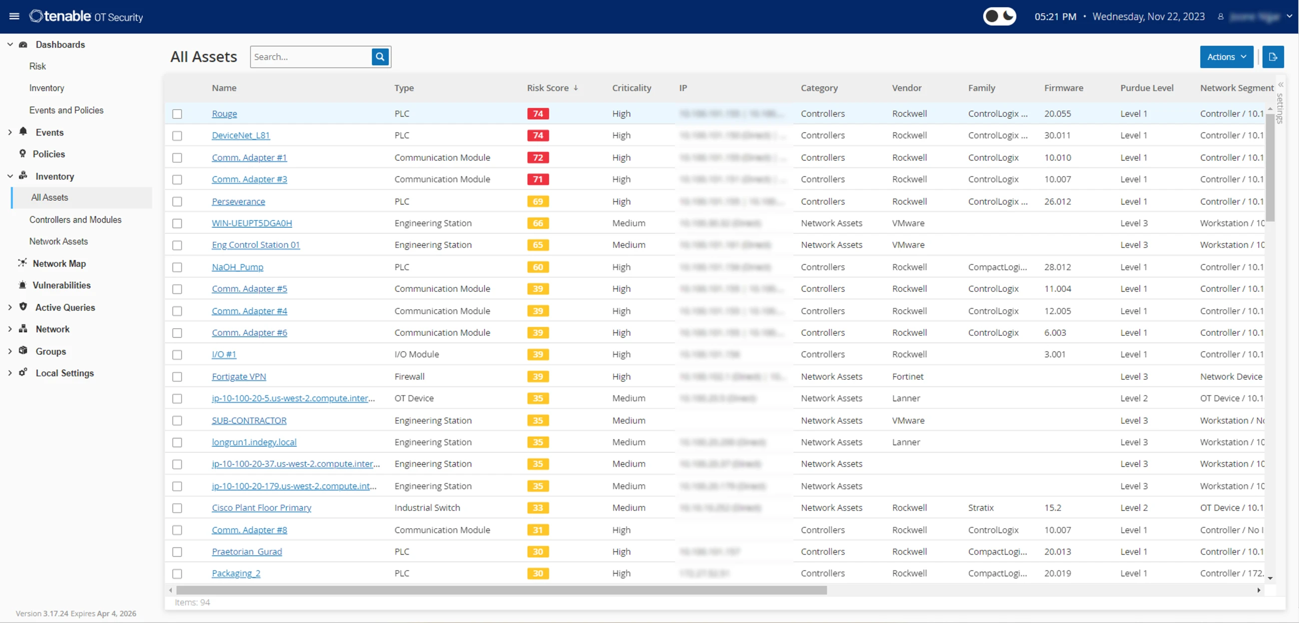This screenshot has width=1299, height=623.
Task: Toggle the dark/light mode switch
Action: [x=998, y=16]
